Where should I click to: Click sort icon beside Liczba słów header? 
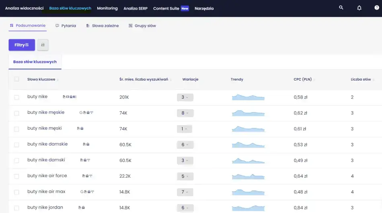pos(374,80)
